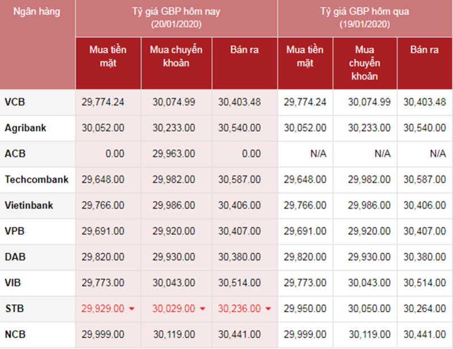Select the 'Tỷ giá GBP hôm nay' header
Screen dimensions: 453x349
pyautogui.click(x=176, y=18)
